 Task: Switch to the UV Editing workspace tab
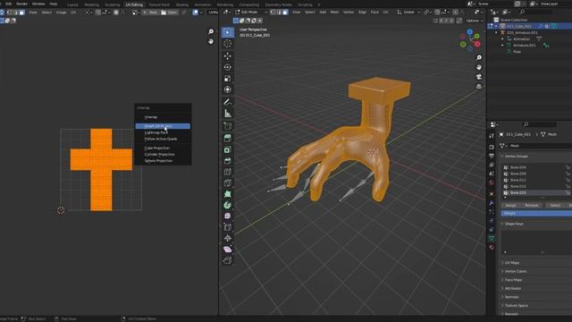point(134,4)
